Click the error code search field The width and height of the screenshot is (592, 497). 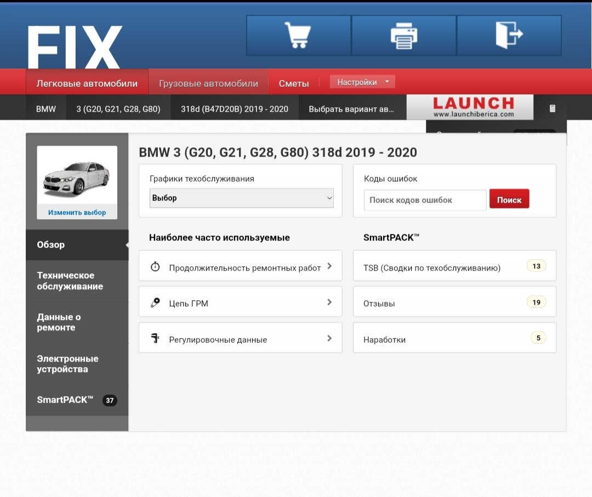425,200
